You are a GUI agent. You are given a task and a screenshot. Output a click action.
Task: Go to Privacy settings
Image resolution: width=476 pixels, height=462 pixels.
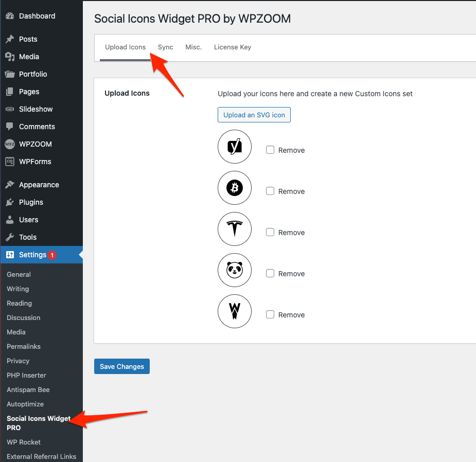tap(18, 361)
